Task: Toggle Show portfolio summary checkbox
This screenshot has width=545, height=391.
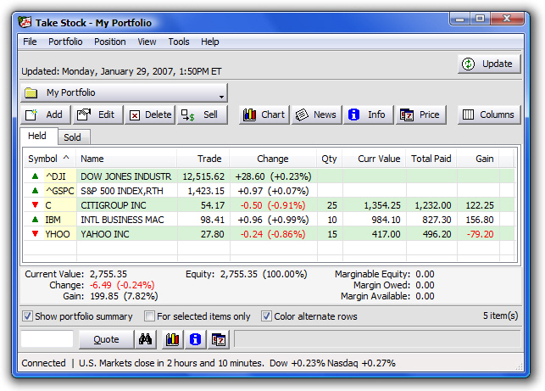Action: [27, 316]
